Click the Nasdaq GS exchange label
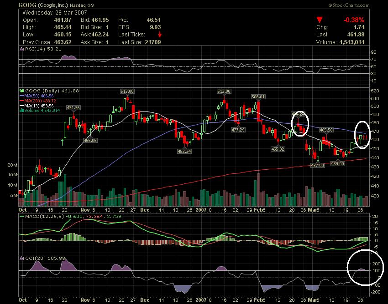Image resolution: width=388 pixels, height=304 pixels. tap(82, 5)
